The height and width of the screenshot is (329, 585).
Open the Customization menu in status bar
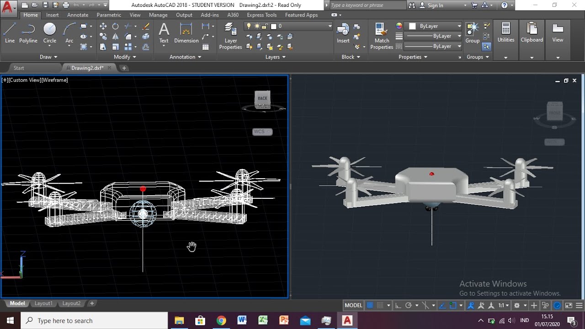(579, 305)
